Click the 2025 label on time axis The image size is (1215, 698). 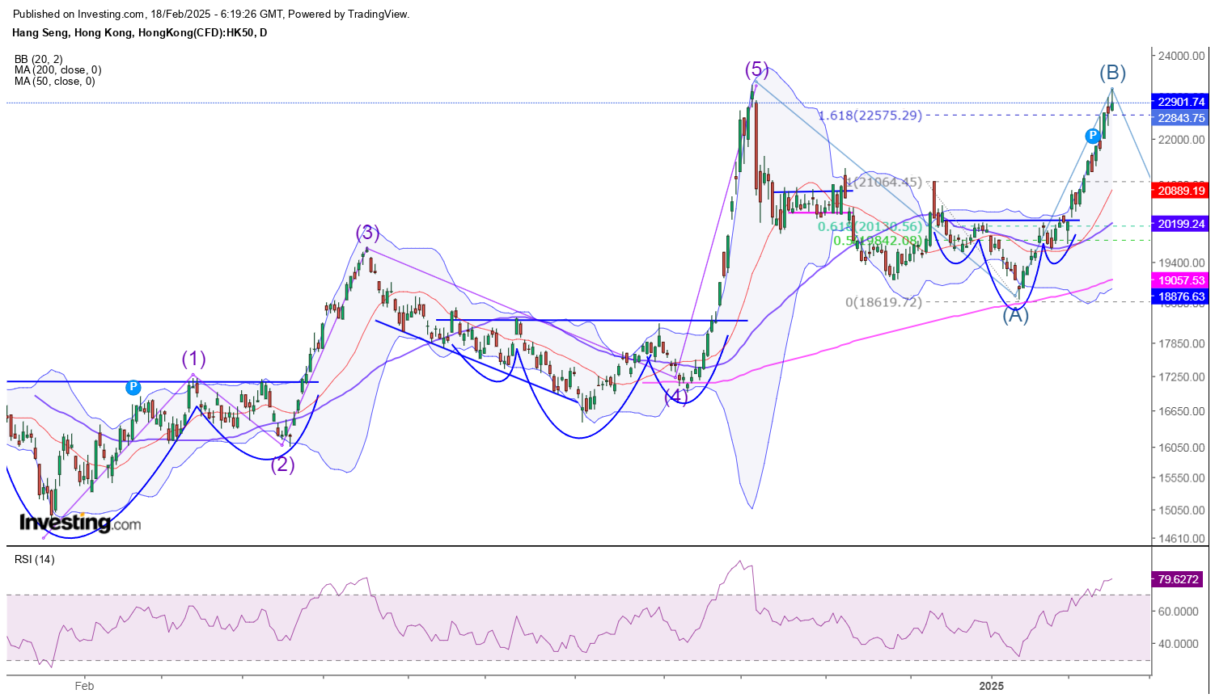(x=991, y=686)
